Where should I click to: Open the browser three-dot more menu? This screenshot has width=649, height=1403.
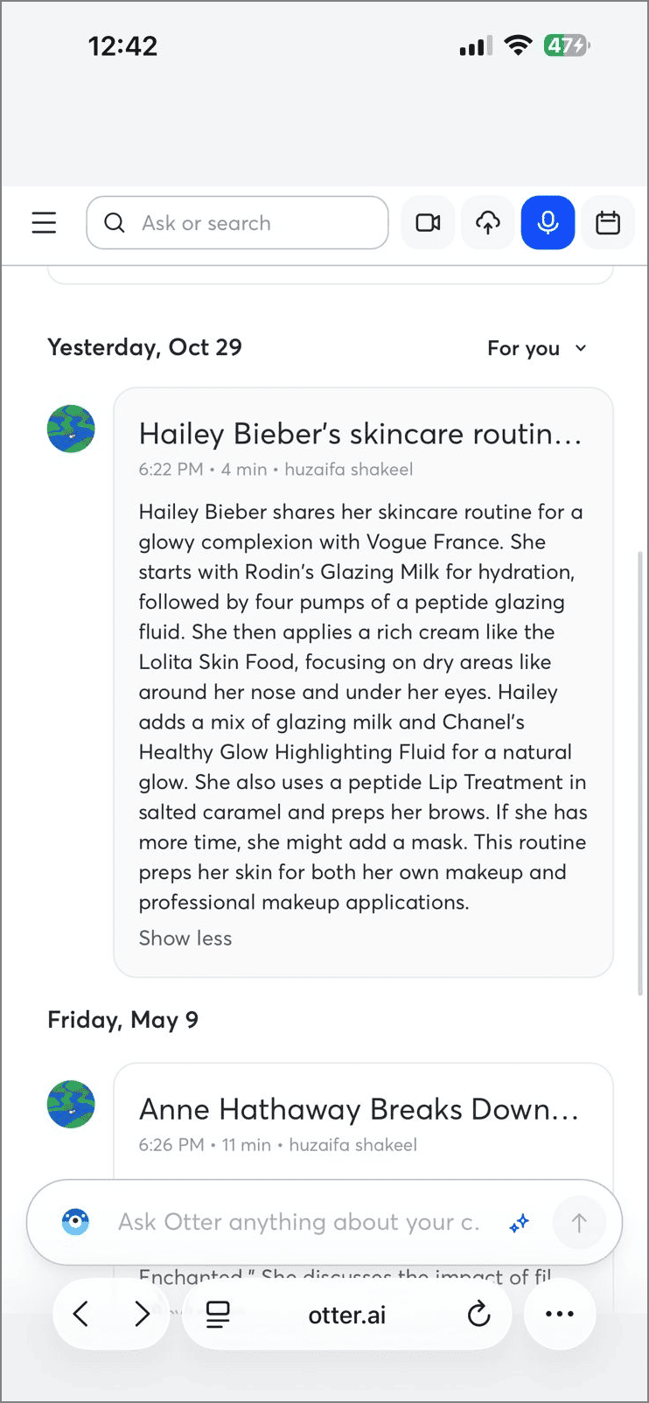pos(560,1314)
